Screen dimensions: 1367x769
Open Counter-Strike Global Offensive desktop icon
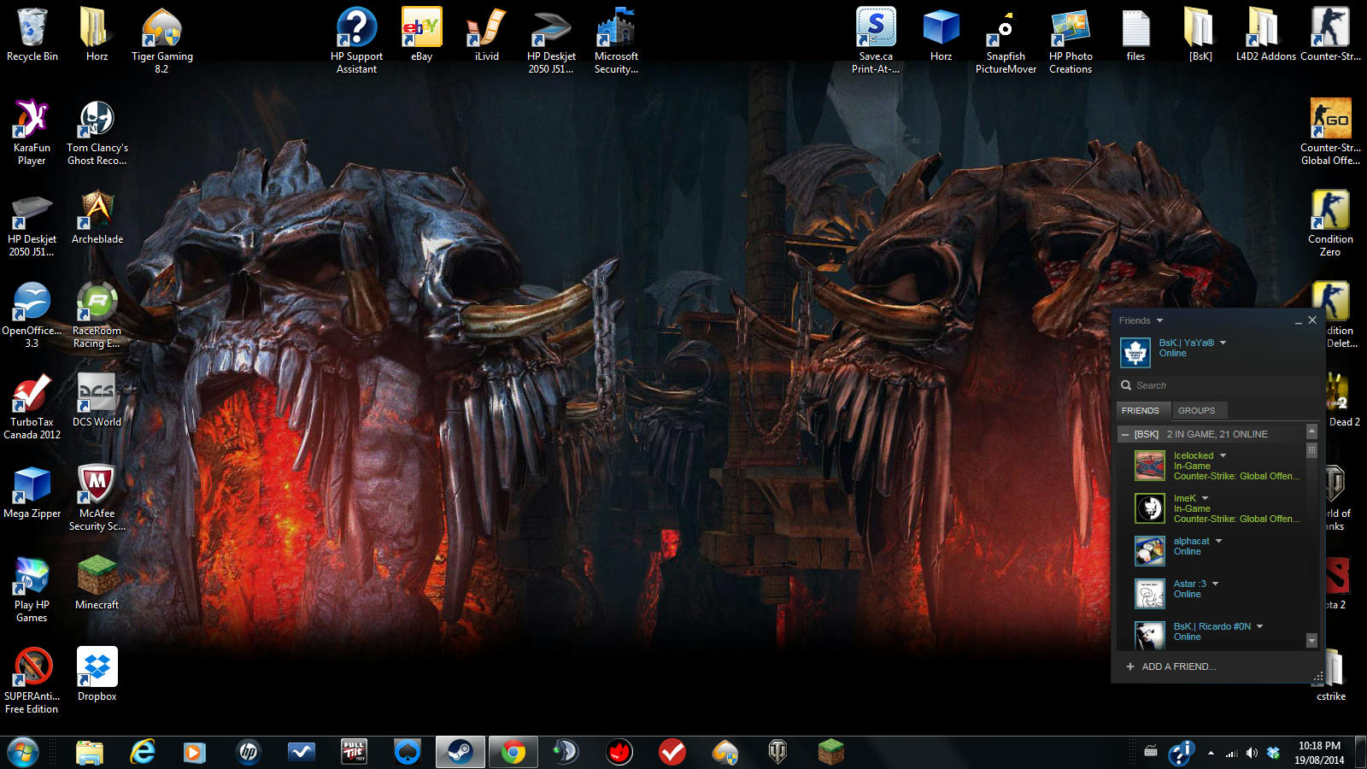click(1330, 120)
